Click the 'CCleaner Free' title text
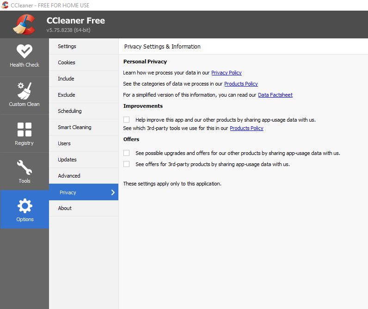The height and width of the screenshot is (309, 368). 75,20
